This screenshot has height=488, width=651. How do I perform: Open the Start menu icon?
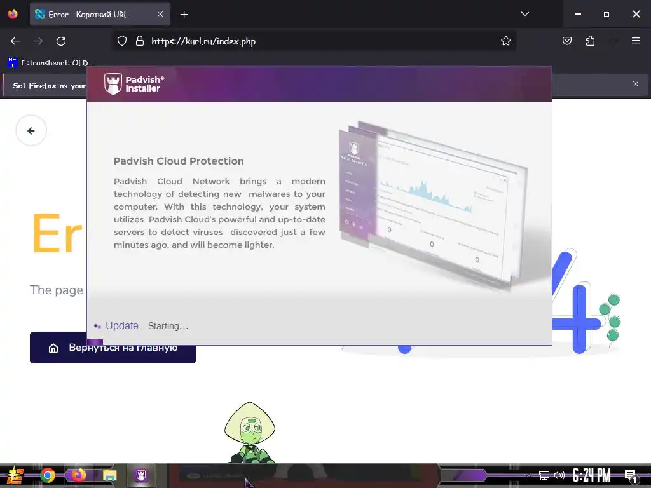[x=15, y=475]
